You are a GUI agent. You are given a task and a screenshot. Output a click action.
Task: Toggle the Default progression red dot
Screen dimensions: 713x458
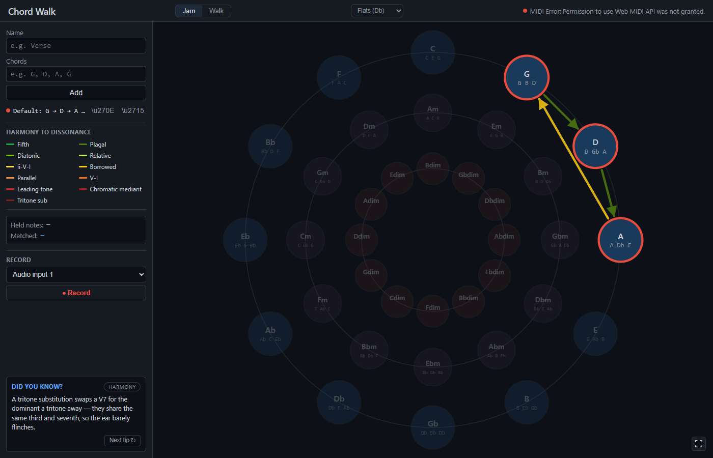[8, 110]
